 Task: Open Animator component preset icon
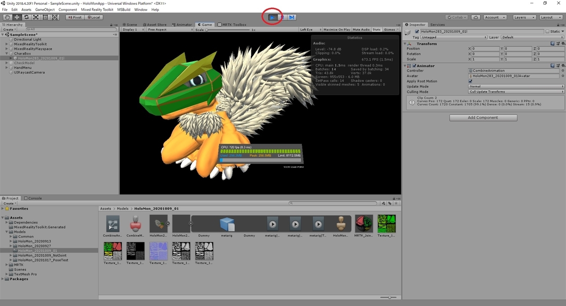(x=558, y=66)
